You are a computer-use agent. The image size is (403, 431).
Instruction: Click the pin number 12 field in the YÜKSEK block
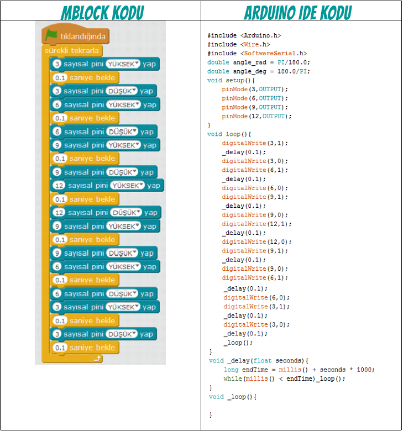59,186
